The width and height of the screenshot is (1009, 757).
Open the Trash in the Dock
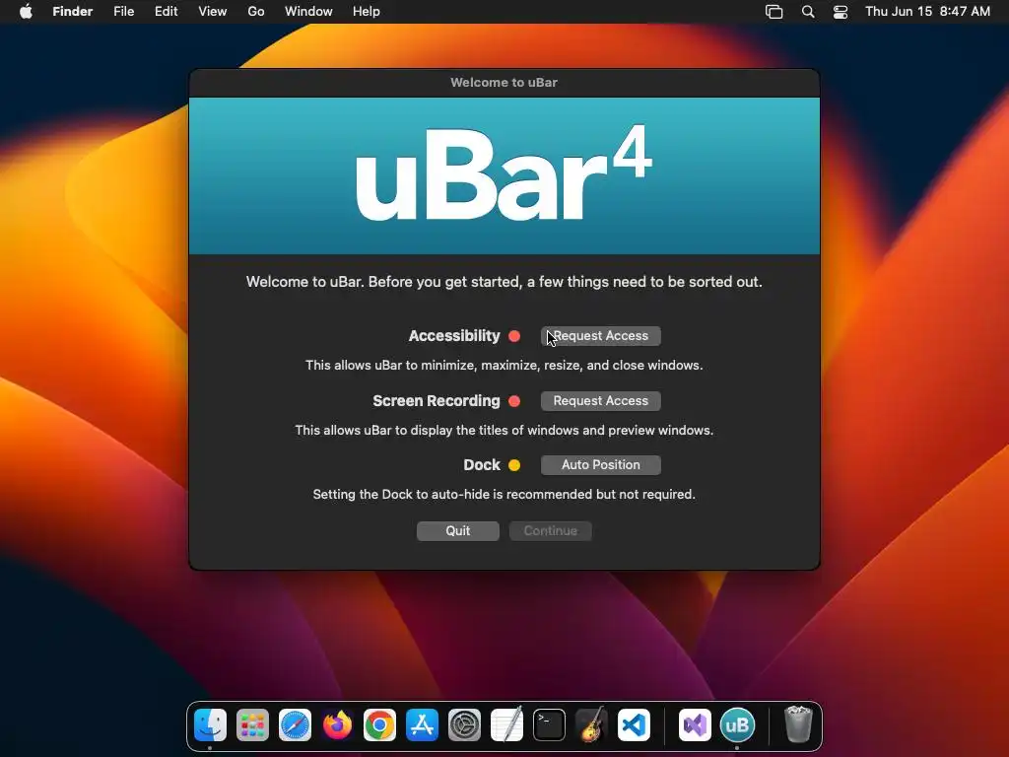pos(798,725)
